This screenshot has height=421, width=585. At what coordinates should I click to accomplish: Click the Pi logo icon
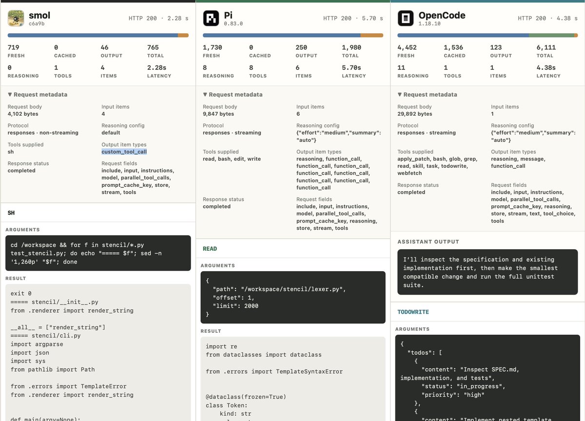click(211, 19)
